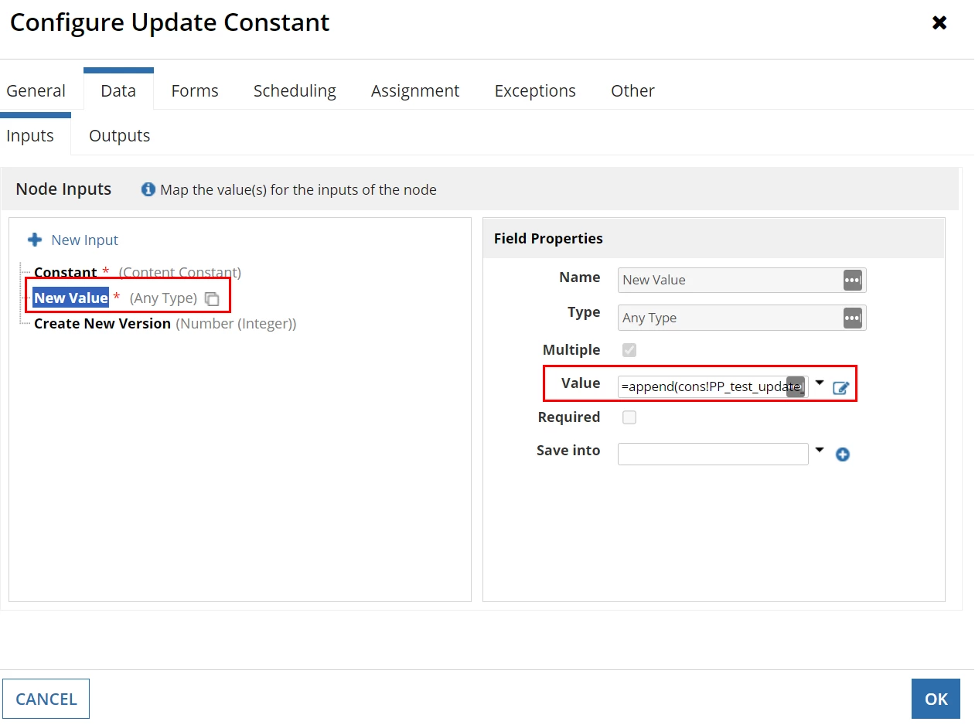The image size is (975, 725).
Task: Click the ellipsis button in the Name field
Action: 853,280
